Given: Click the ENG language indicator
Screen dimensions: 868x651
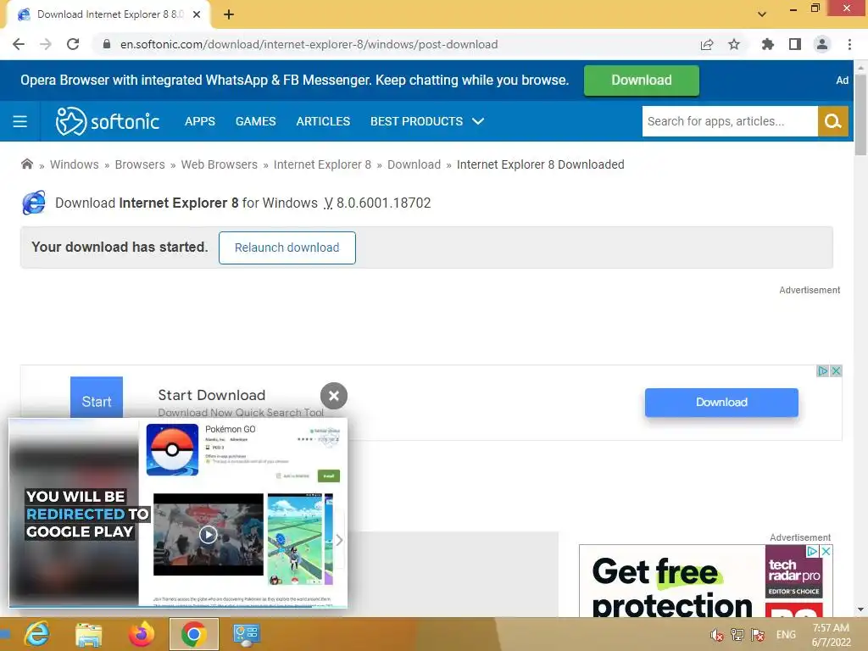Looking at the screenshot, I should (x=786, y=635).
